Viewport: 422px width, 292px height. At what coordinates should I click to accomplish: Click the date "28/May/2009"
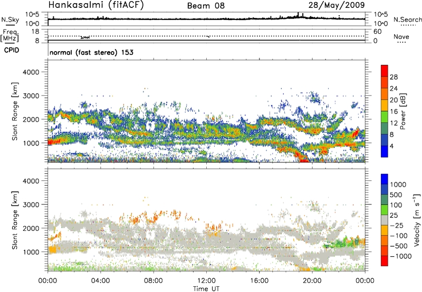pos(337,5)
